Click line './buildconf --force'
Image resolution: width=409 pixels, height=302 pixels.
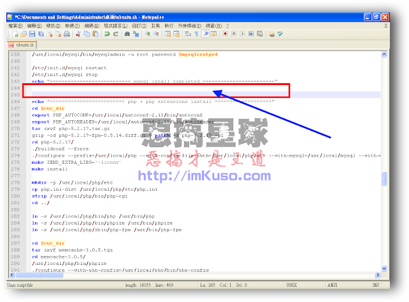click(x=60, y=149)
